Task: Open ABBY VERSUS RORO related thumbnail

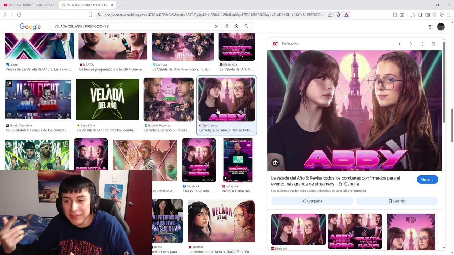Action: tap(355, 231)
